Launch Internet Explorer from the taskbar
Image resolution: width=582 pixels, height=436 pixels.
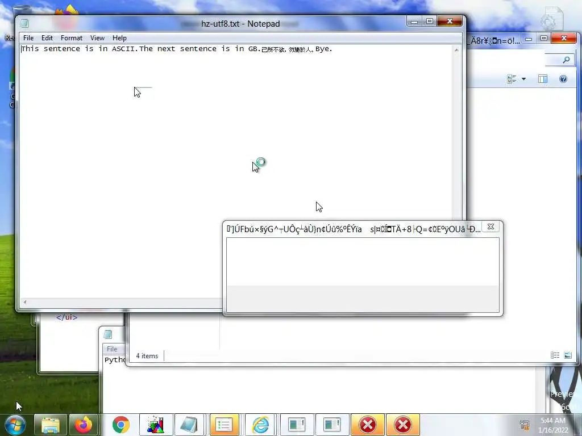[x=260, y=425]
